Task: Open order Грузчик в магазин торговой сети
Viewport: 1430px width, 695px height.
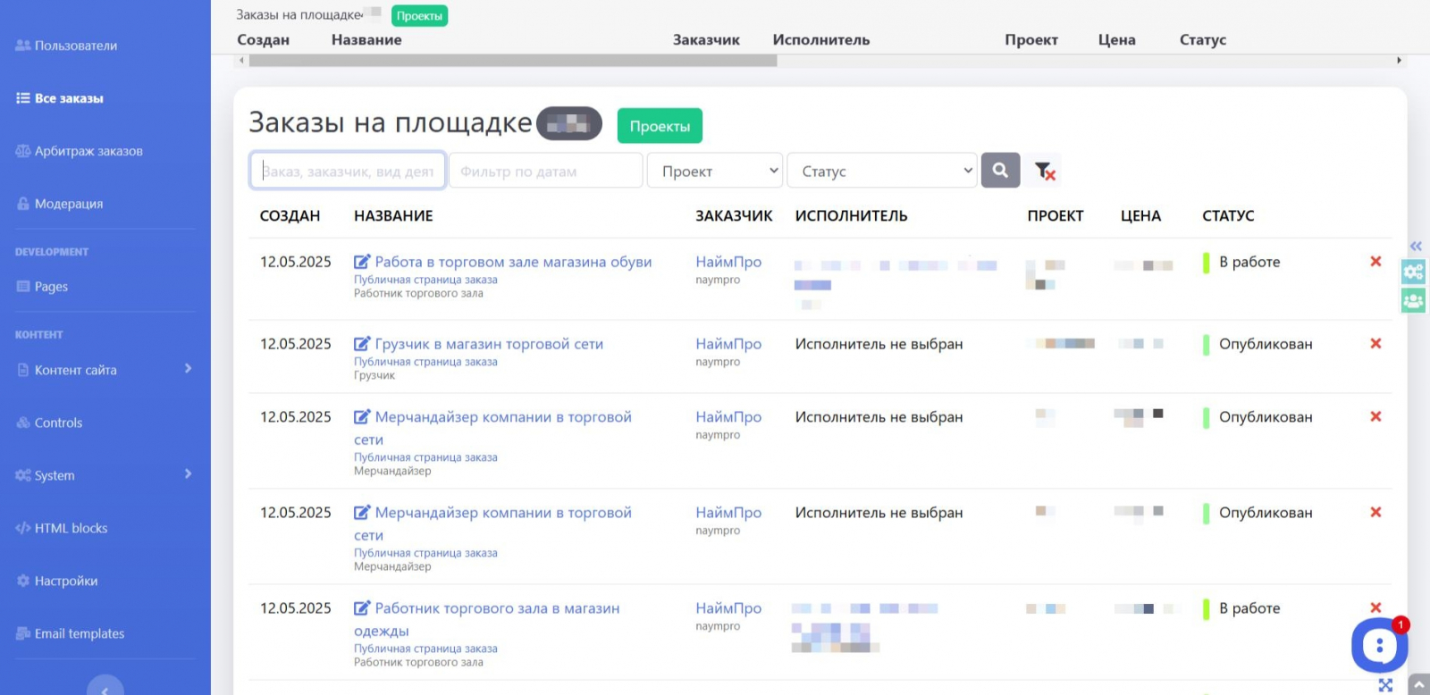Action: pos(489,344)
